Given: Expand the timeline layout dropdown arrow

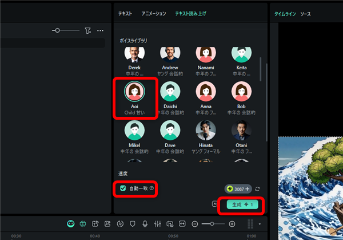Looking at the screenshot, I should pyautogui.click(x=260, y=224).
